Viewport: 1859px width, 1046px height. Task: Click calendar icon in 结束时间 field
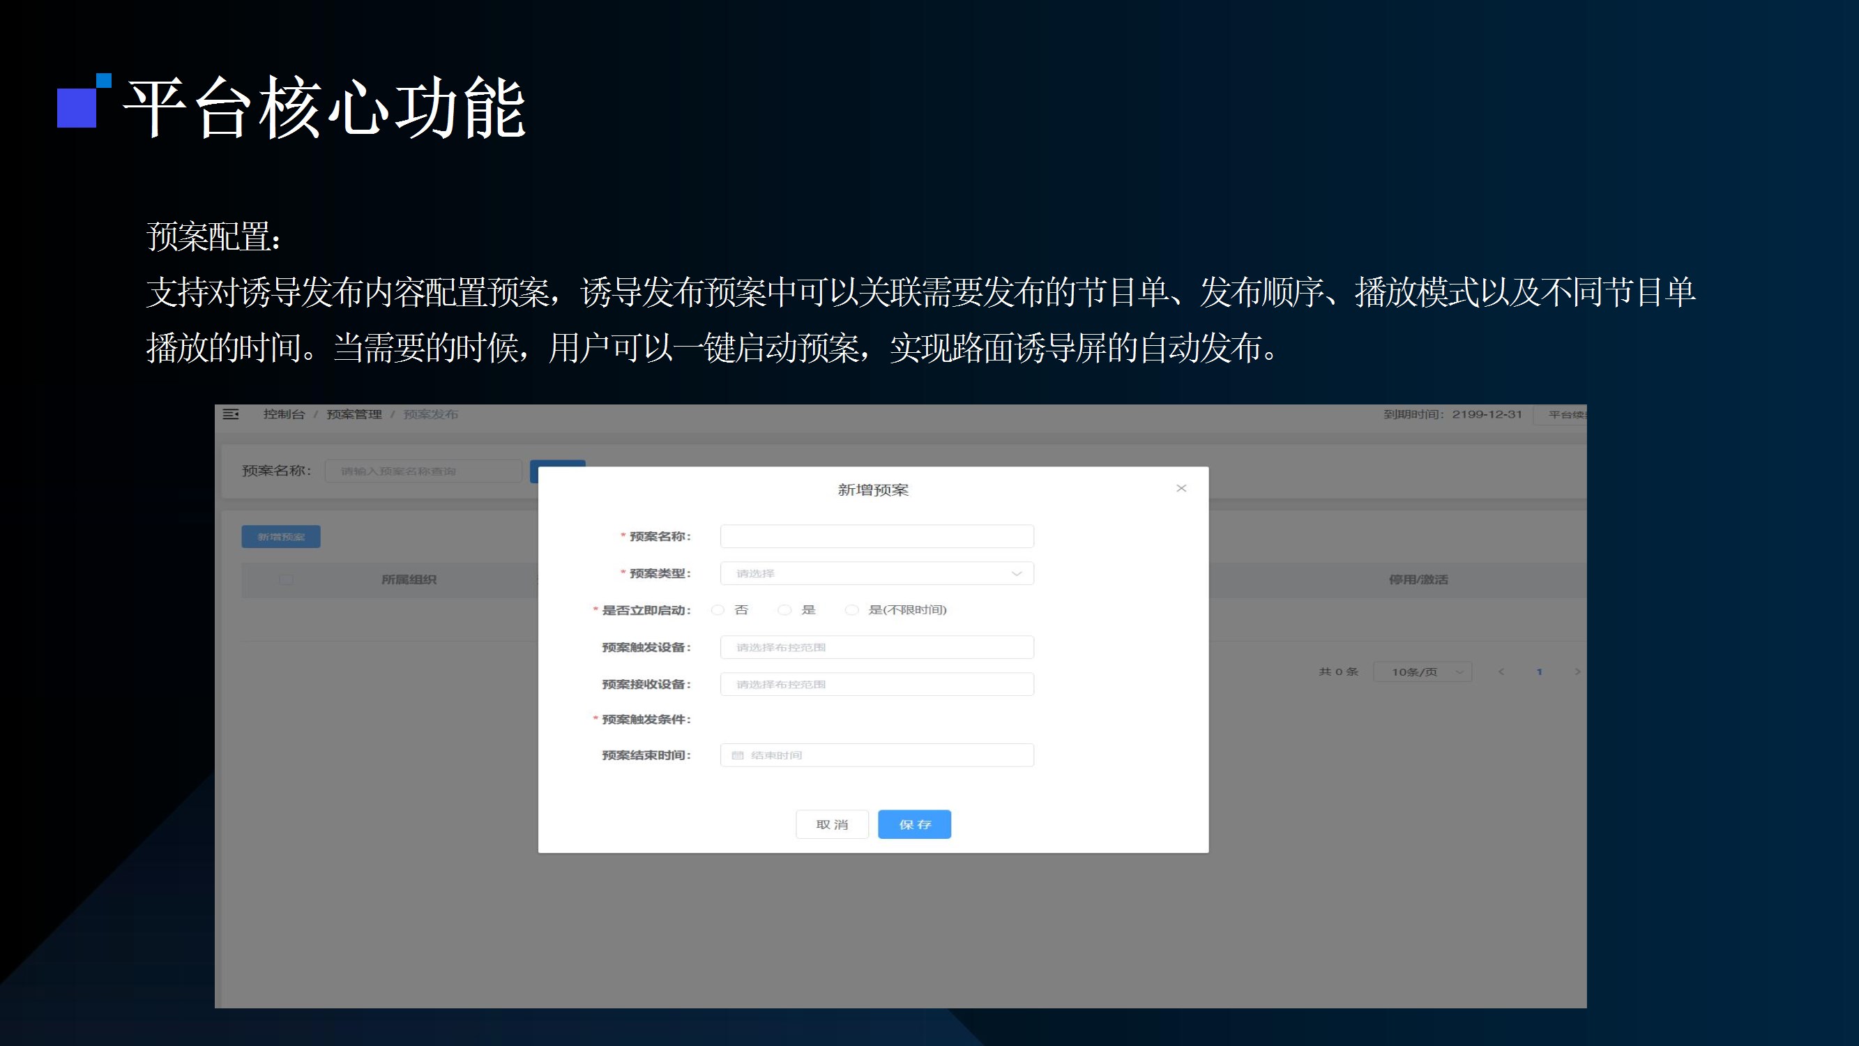(738, 755)
